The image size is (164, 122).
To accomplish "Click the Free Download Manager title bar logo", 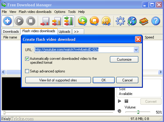I will click(4, 5).
